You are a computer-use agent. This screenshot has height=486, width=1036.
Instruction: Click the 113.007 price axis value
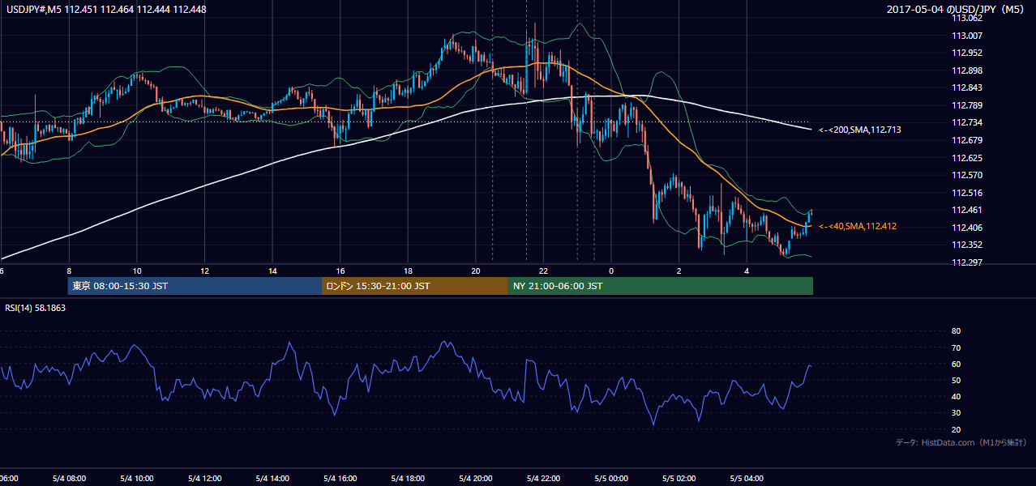[967, 36]
